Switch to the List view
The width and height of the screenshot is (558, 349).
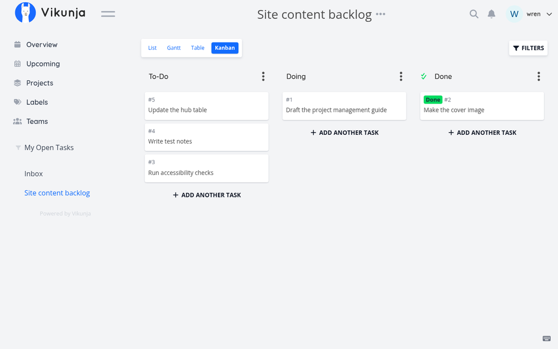[x=153, y=48]
